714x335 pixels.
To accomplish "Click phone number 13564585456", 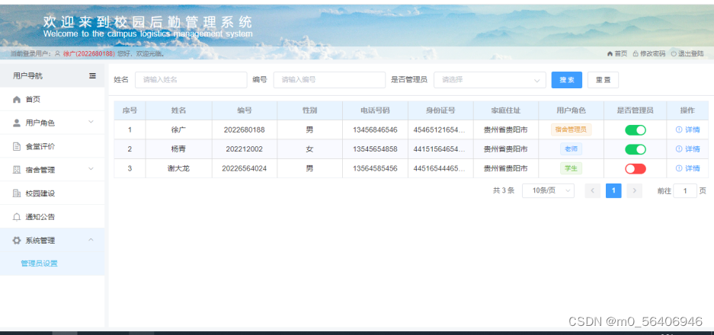I will tap(375, 168).
